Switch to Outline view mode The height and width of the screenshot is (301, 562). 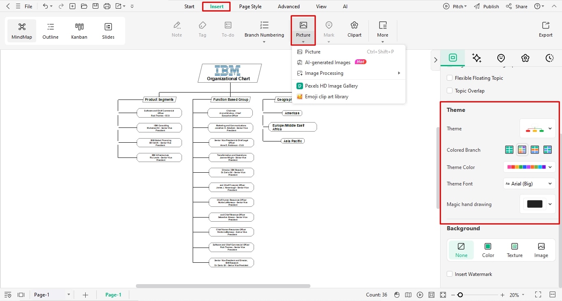tap(51, 31)
